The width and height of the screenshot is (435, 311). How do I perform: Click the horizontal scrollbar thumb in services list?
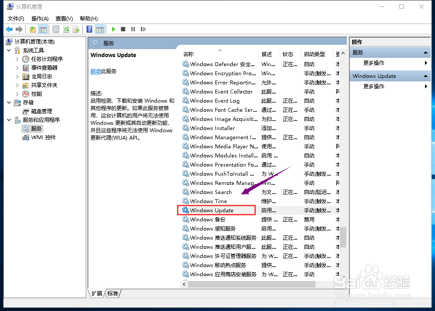(251, 284)
